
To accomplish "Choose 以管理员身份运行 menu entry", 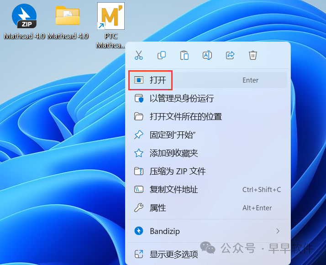I will click(208, 99).
